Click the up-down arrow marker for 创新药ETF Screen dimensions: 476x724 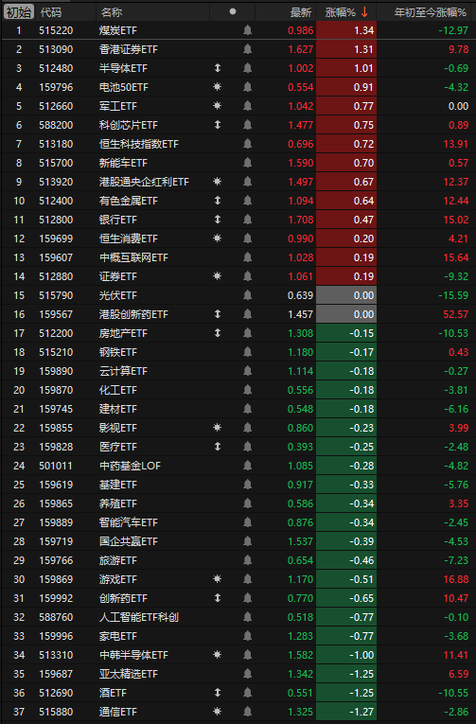(x=218, y=598)
